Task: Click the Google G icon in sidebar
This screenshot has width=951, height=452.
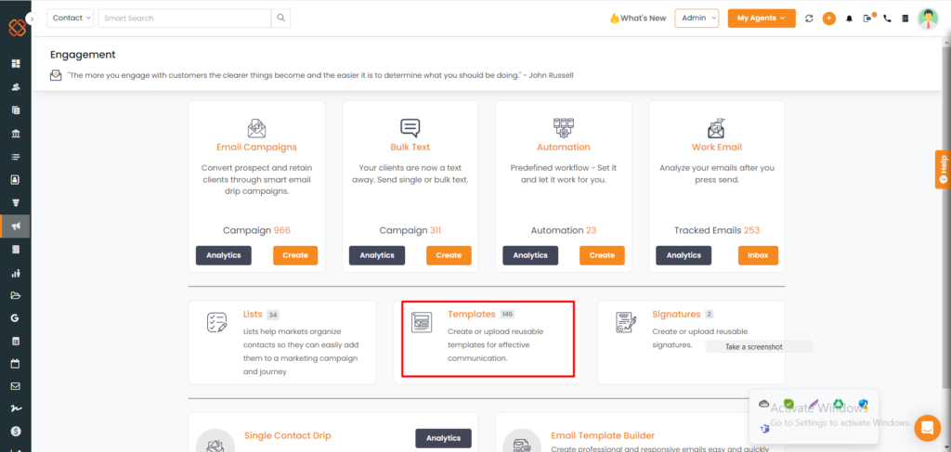Action: click(x=16, y=318)
